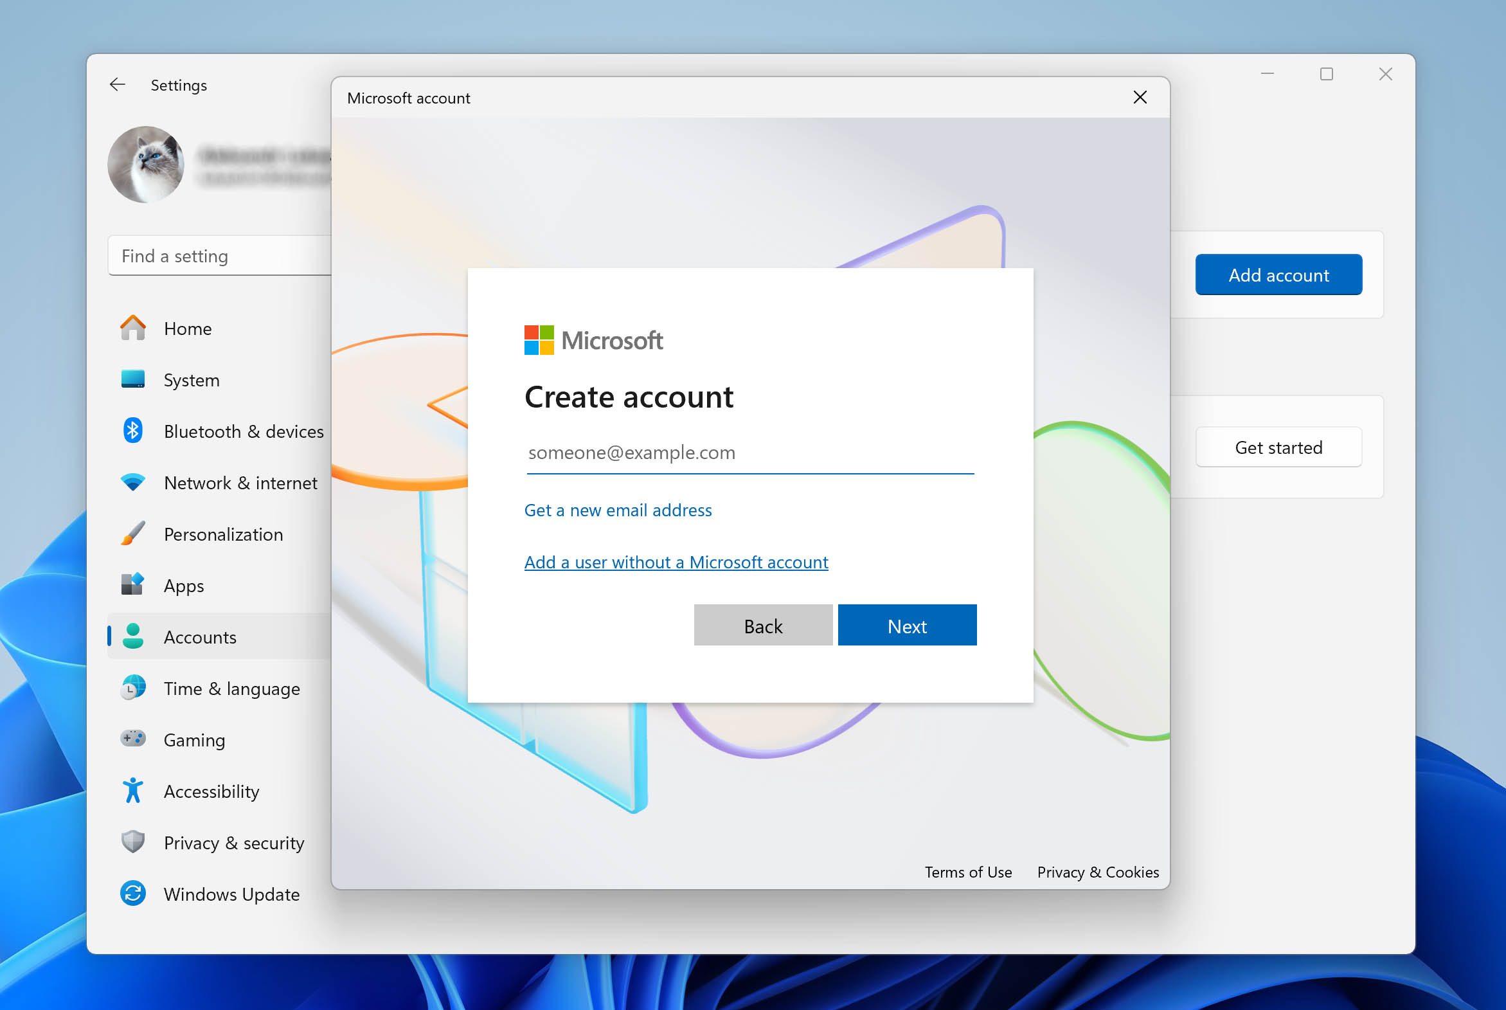Close the Microsoft account dialog
Image resolution: width=1506 pixels, height=1010 pixels.
point(1140,97)
